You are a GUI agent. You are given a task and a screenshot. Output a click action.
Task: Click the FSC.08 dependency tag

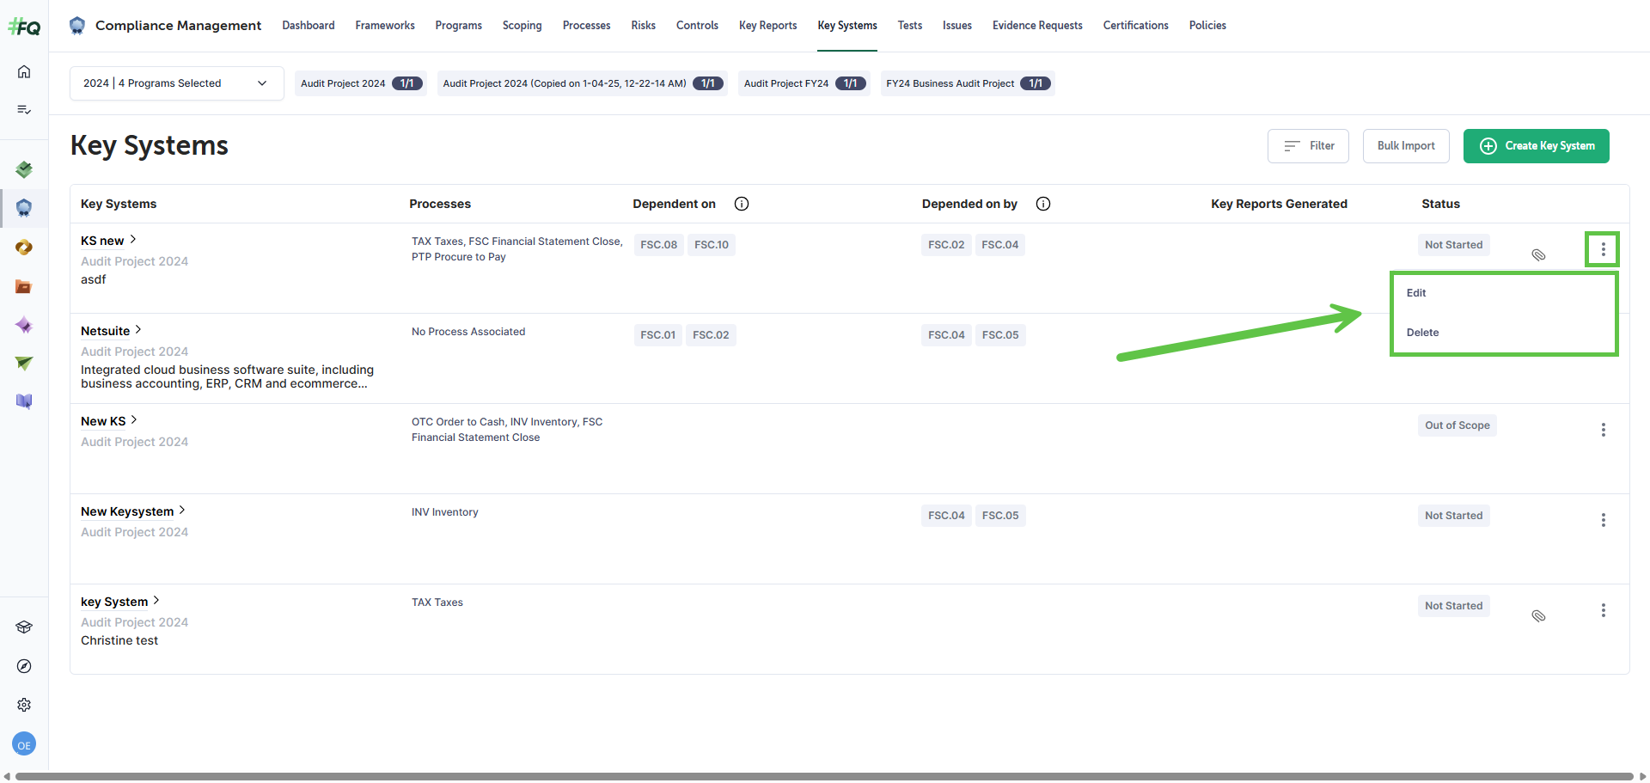click(658, 245)
